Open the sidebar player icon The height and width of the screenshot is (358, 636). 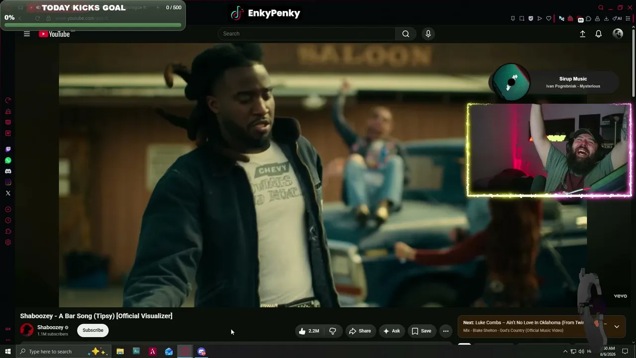tap(8, 209)
